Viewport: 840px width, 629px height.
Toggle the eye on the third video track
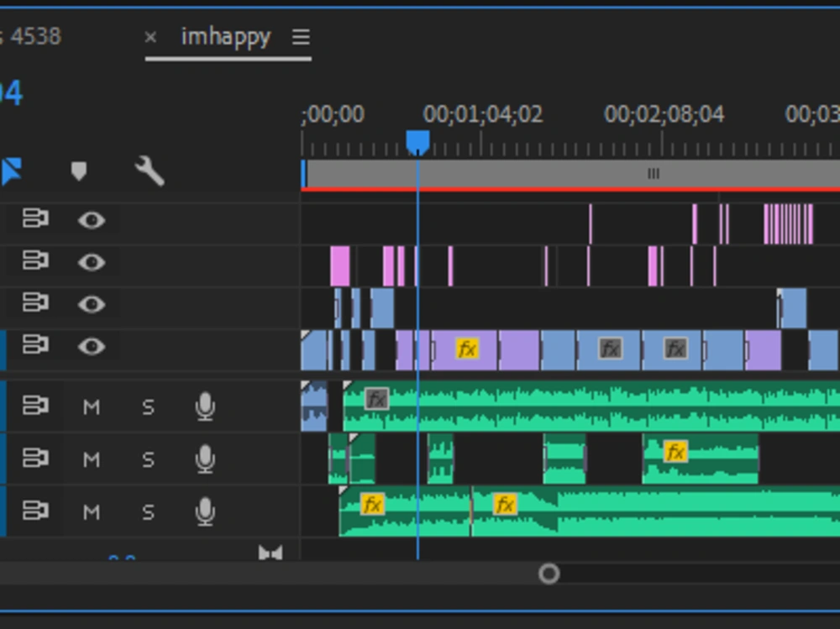pos(92,304)
